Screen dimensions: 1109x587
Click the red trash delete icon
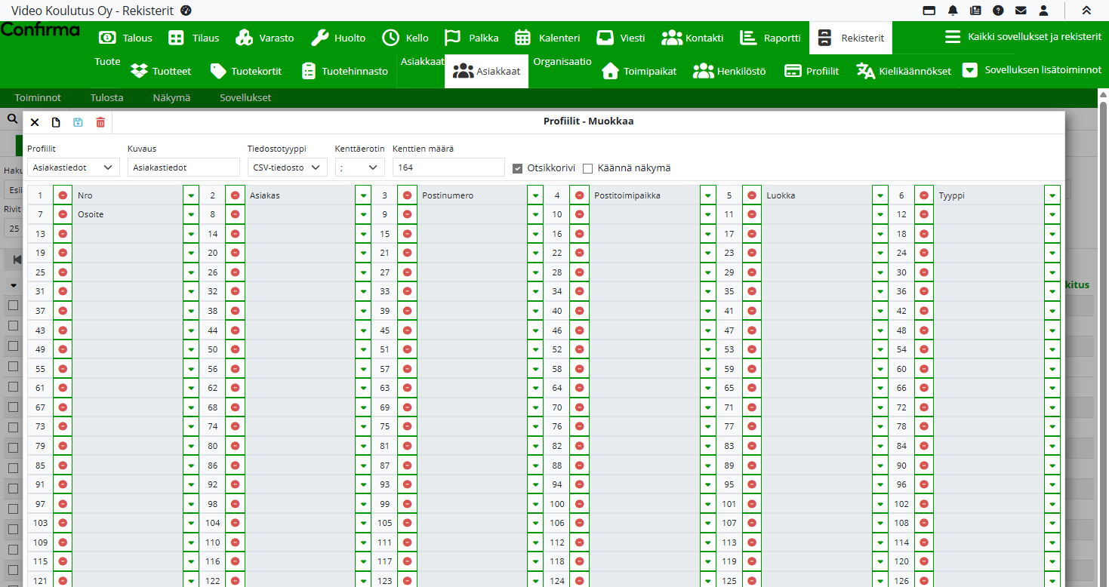click(100, 122)
